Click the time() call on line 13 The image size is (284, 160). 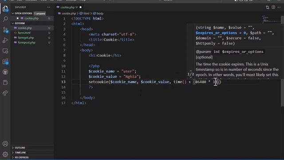point(180,82)
